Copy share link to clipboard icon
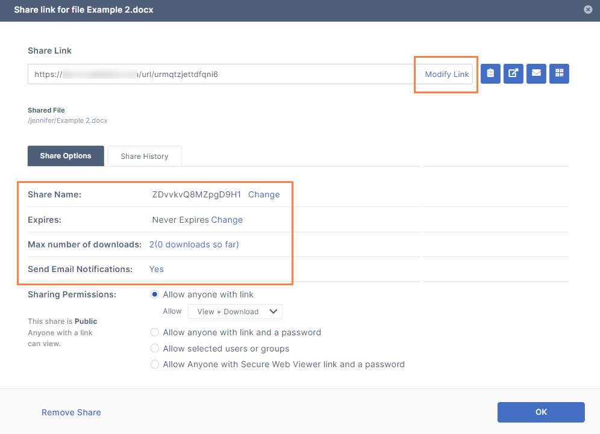The width and height of the screenshot is (600, 434). [x=490, y=73]
